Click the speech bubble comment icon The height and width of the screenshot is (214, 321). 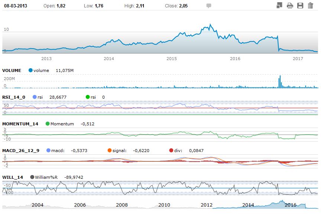click(x=209, y=6)
